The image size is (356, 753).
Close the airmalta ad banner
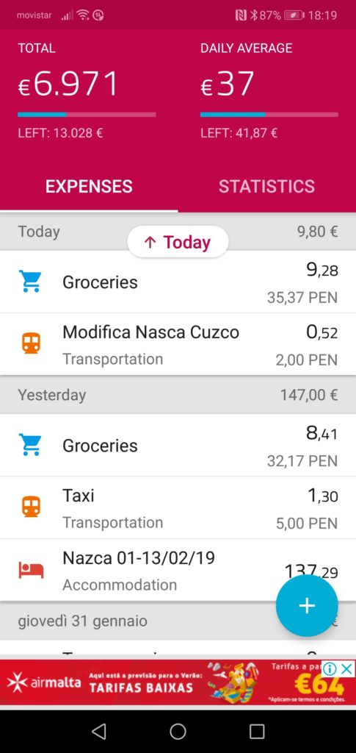347,668
